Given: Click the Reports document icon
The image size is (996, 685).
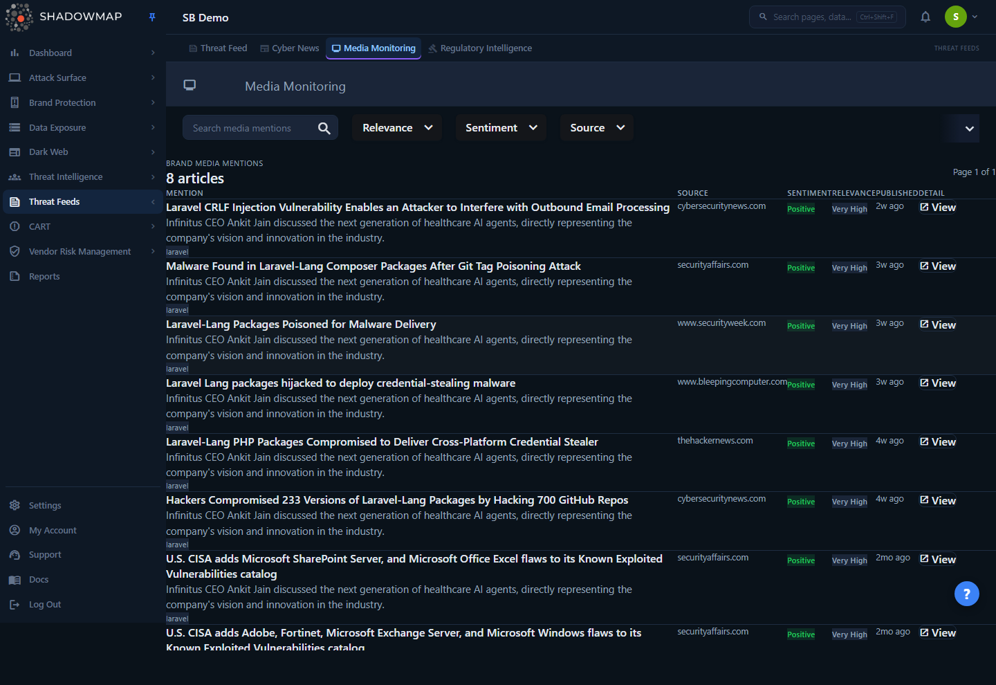Looking at the screenshot, I should point(15,276).
